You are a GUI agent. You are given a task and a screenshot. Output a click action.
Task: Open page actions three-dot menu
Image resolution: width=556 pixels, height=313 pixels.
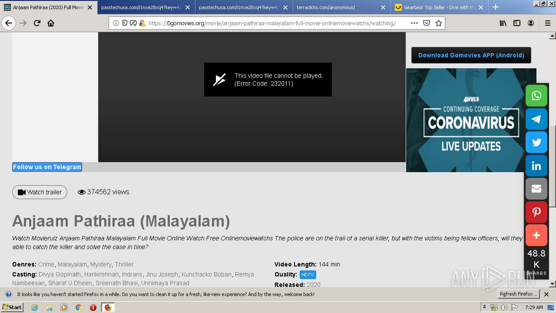(x=414, y=23)
